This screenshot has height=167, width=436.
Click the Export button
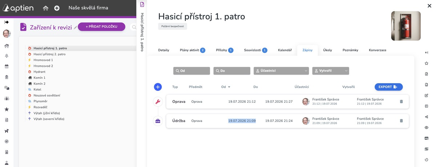point(388,87)
